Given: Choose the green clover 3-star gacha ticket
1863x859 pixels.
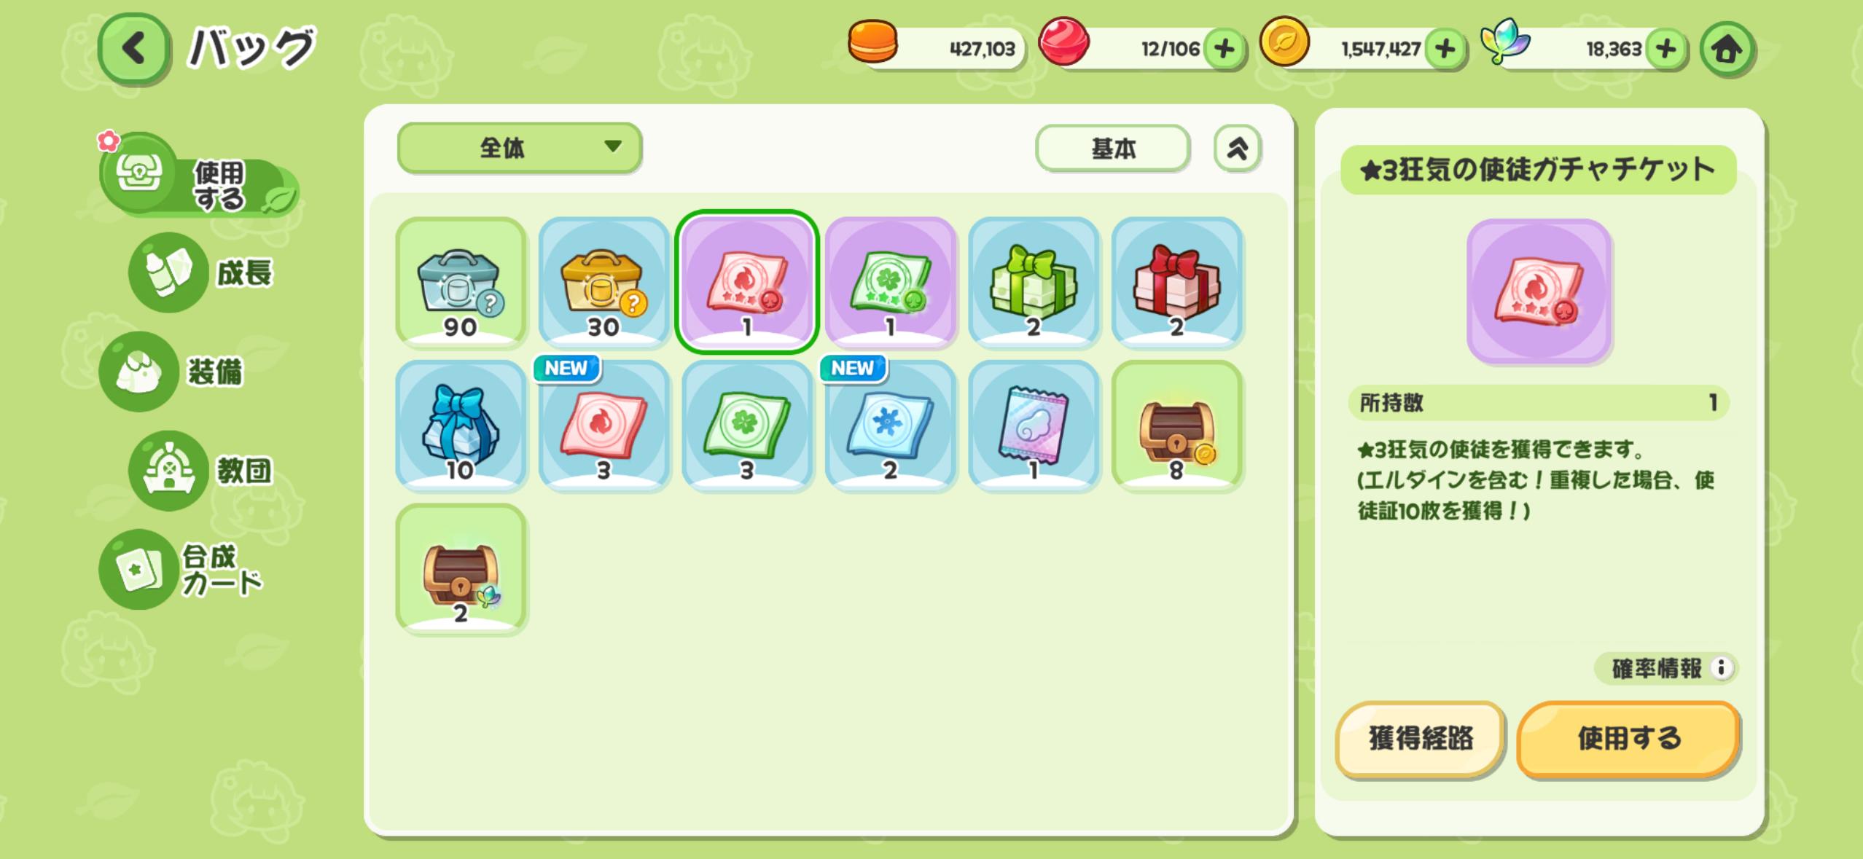Looking at the screenshot, I should point(890,281).
